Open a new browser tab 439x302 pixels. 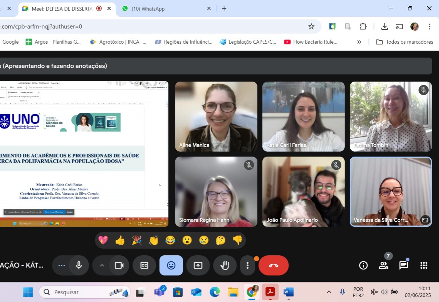(224, 9)
